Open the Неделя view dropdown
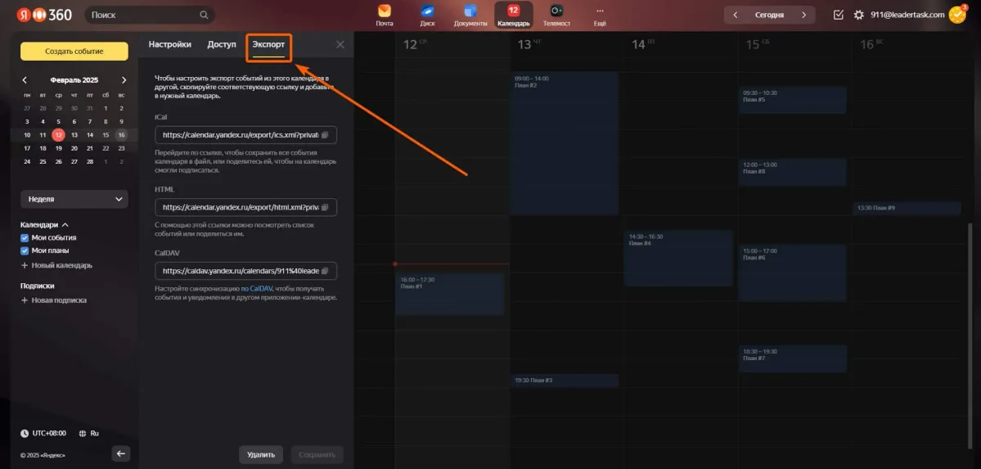 (74, 199)
